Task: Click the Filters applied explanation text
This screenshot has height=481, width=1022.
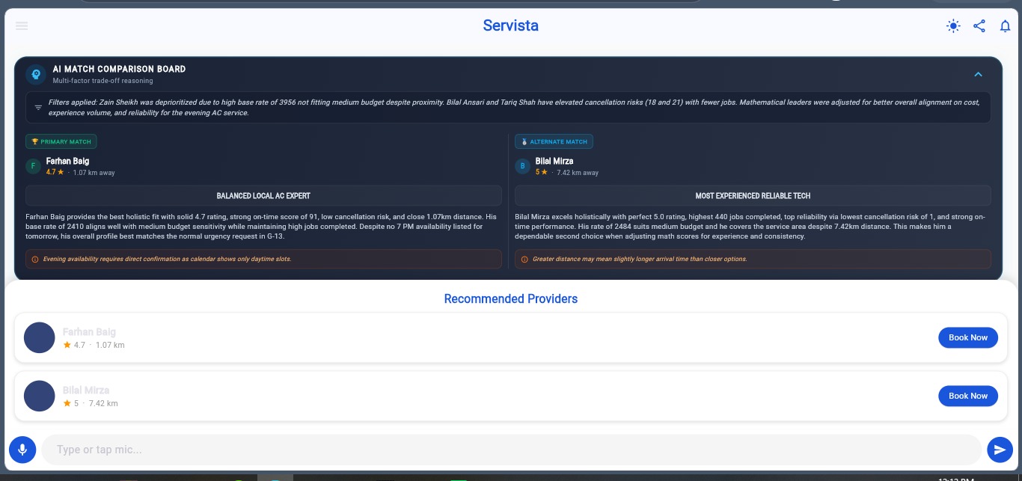Action: click(x=514, y=107)
